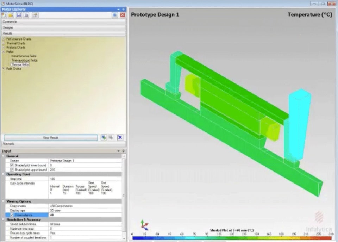Viewport: 338px width, 242px height.
Task: Edit the Shaded plot lower bound value
Action: click(x=85, y=165)
